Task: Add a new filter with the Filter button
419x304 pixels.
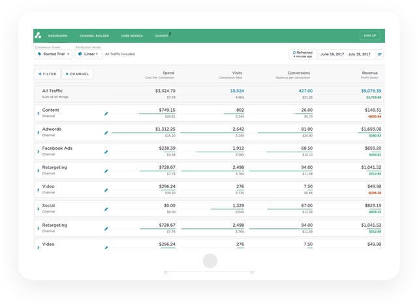Action: (46, 75)
